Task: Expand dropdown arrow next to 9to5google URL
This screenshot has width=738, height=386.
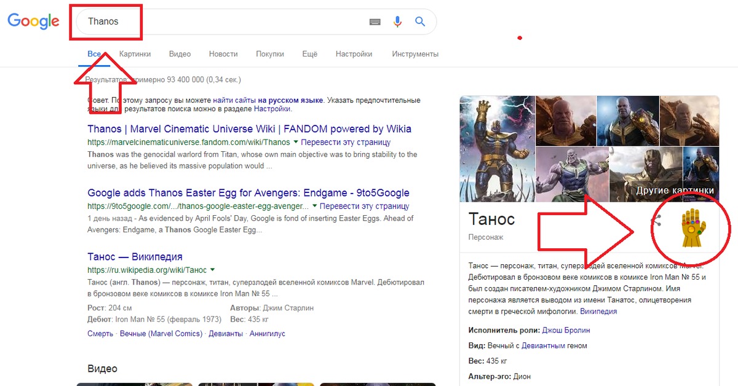Action: [x=314, y=206]
